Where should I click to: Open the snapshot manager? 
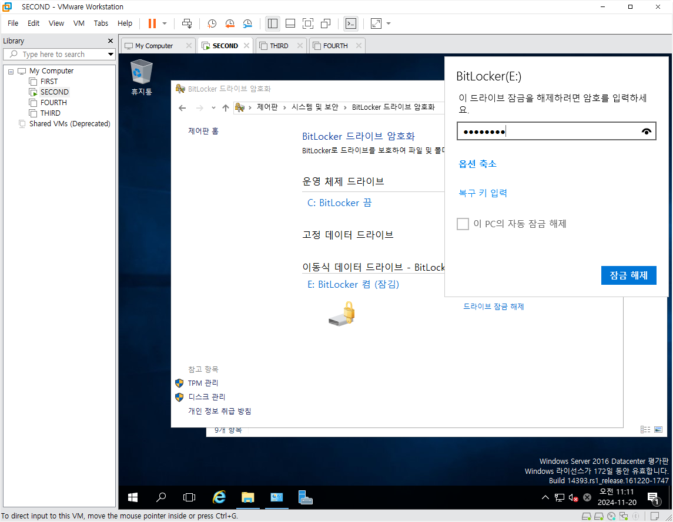[247, 23]
